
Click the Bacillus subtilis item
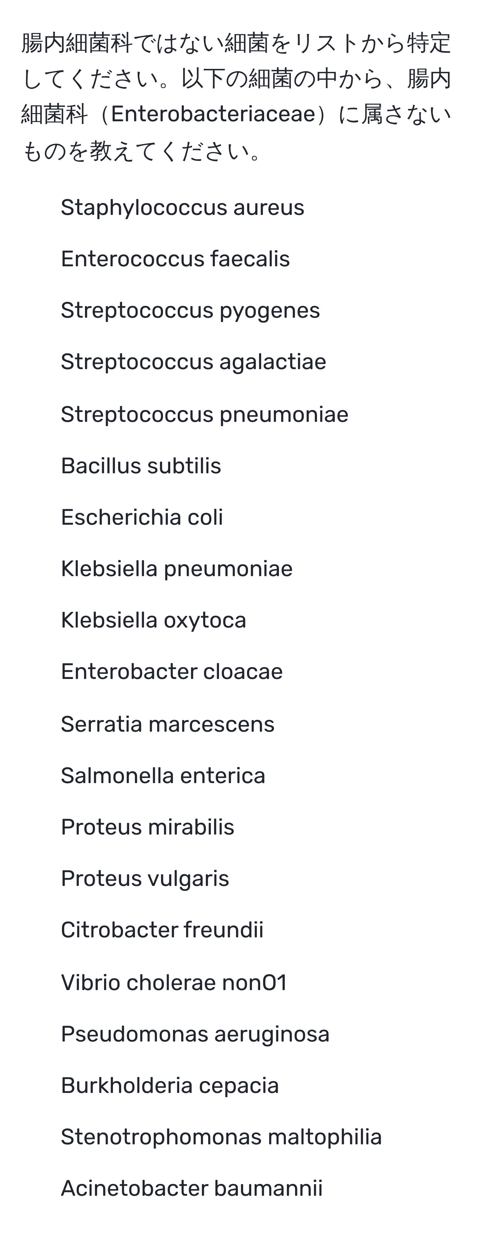click(x=141, y=466)
